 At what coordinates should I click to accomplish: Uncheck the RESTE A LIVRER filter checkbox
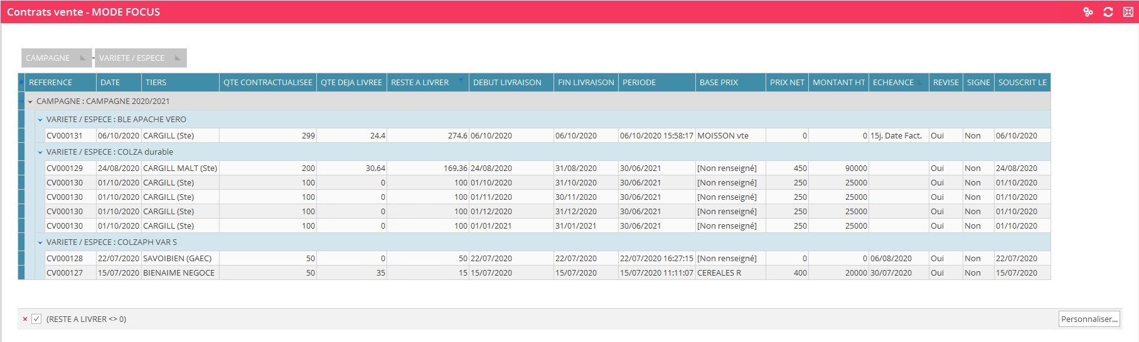36,319
